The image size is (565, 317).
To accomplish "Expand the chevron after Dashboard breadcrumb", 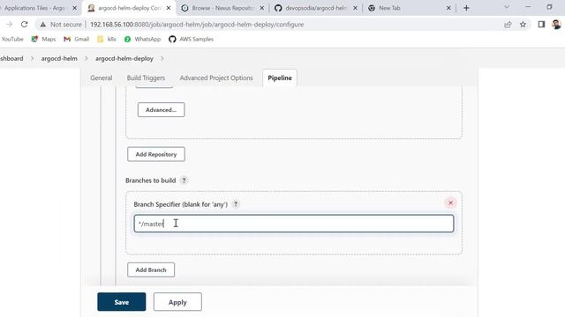I will (32, 59).
